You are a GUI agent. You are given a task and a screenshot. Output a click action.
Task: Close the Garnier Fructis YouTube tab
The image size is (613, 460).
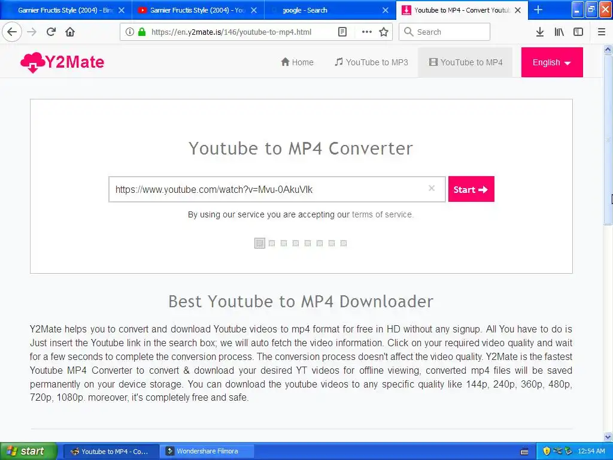(254, 10)
